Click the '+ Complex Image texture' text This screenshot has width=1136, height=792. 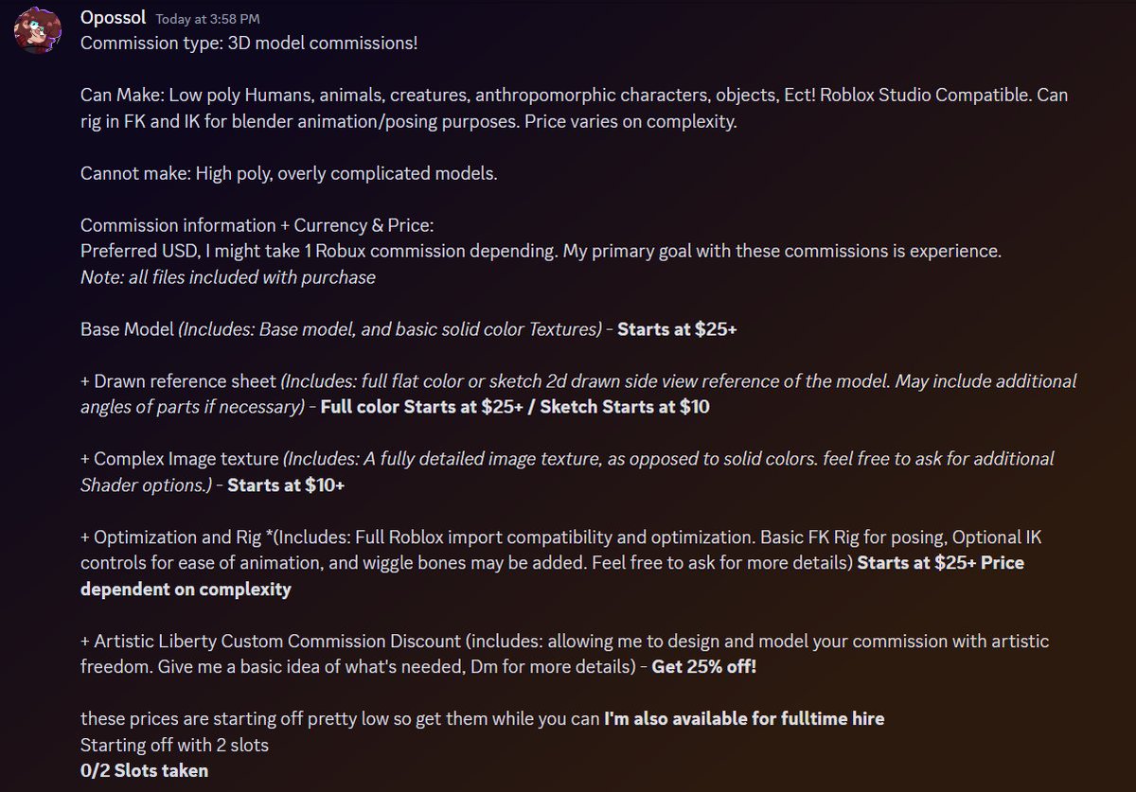pos(180,460)
